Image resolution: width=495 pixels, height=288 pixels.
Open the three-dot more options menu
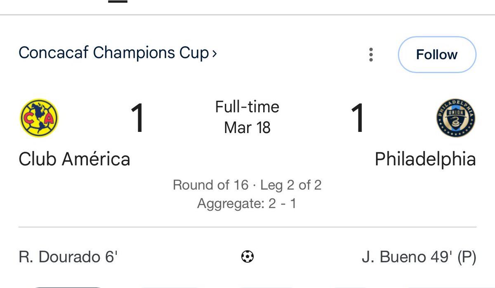click(x=371, y=55)
